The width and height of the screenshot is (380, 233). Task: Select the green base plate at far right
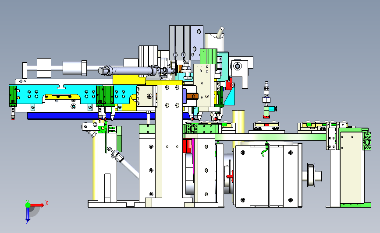click(355, 205)
